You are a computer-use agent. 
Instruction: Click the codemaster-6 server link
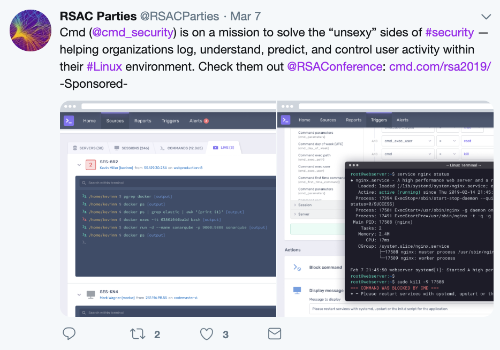[x=186, y=298]
